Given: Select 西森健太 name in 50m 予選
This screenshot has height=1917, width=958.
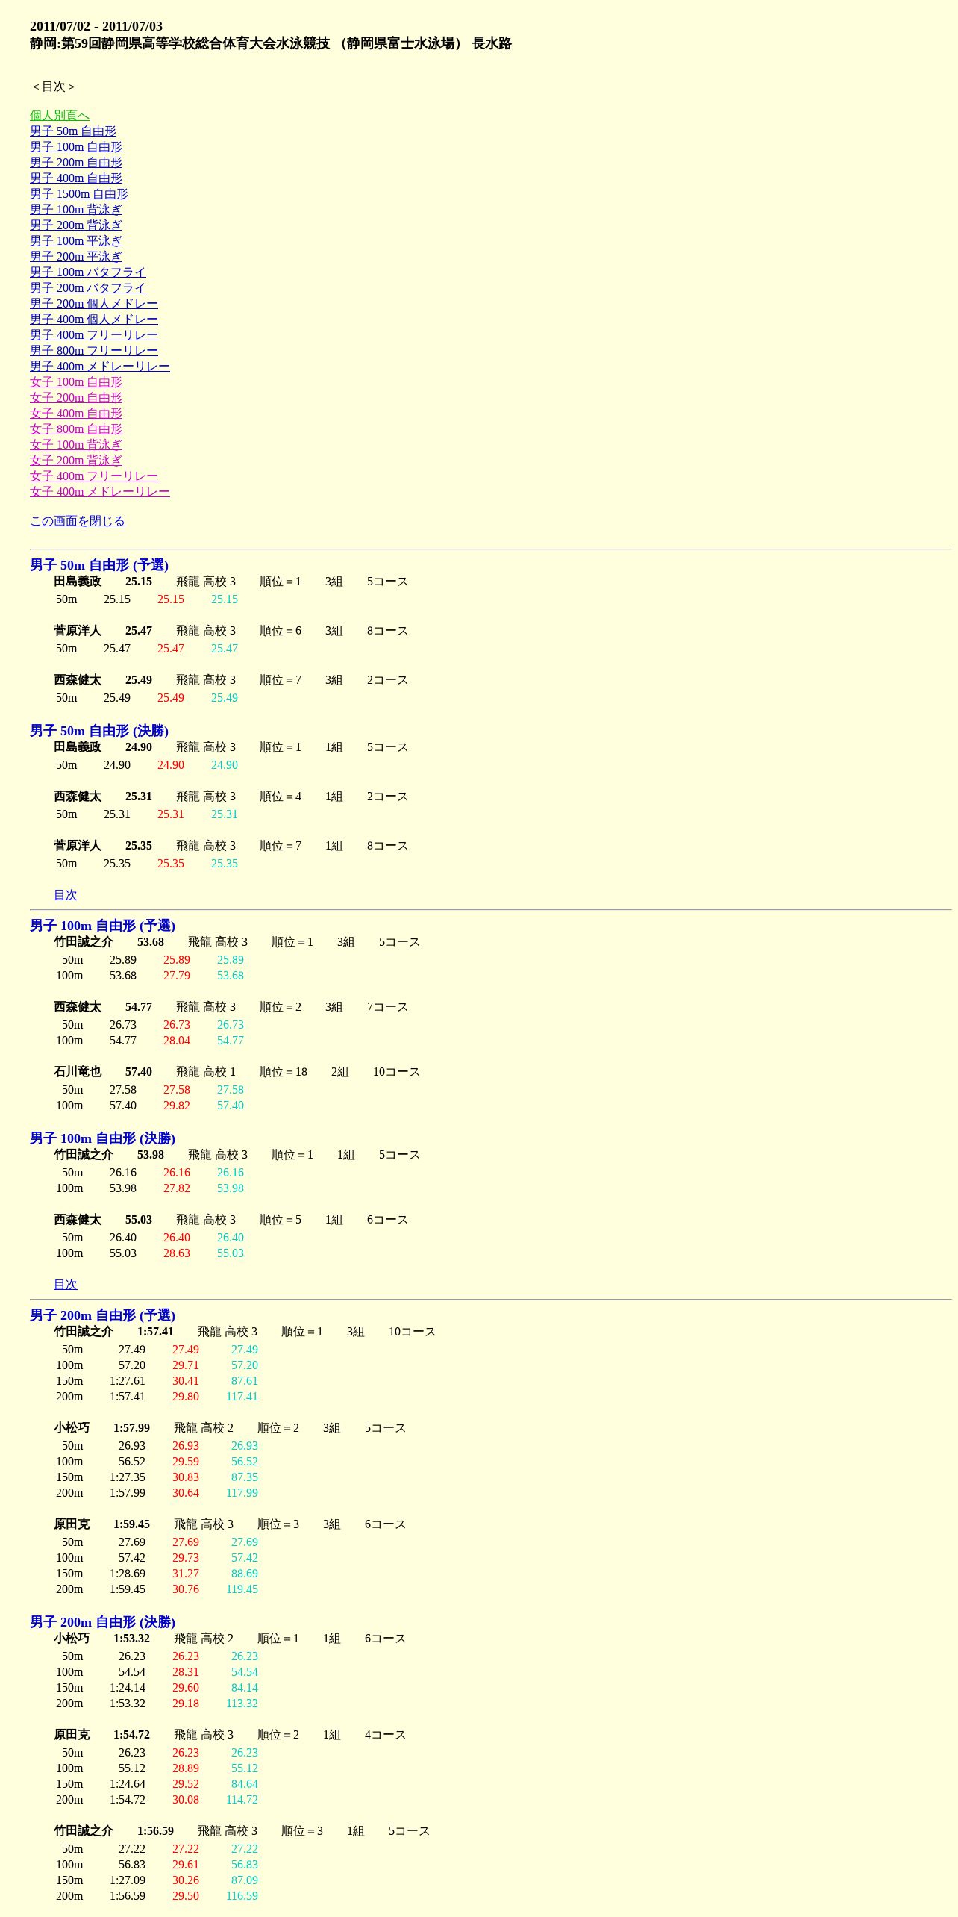Looking at the screenshot, I should coord(78,680).
